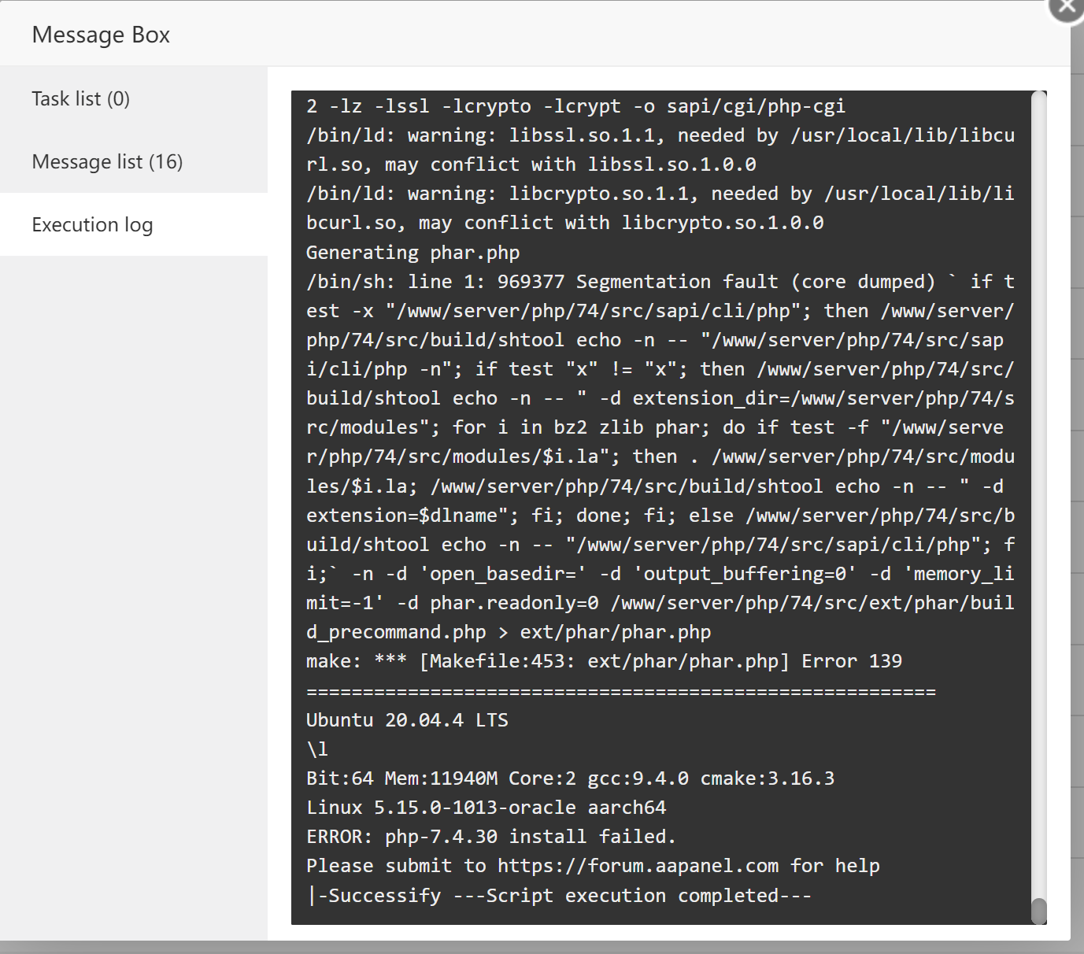Click the Message Box title text

click(x=101, y=34)
